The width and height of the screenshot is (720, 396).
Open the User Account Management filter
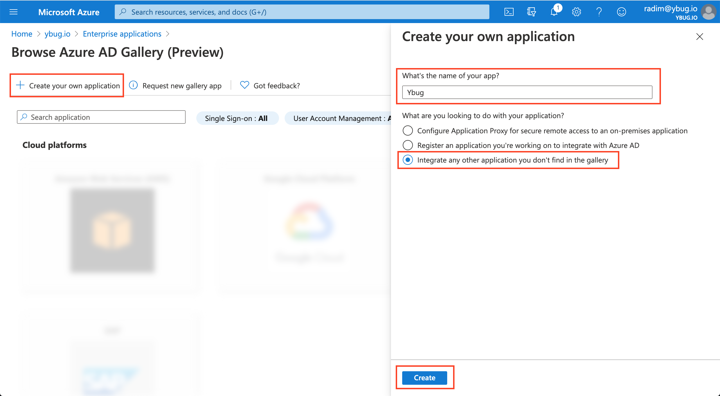338,118
